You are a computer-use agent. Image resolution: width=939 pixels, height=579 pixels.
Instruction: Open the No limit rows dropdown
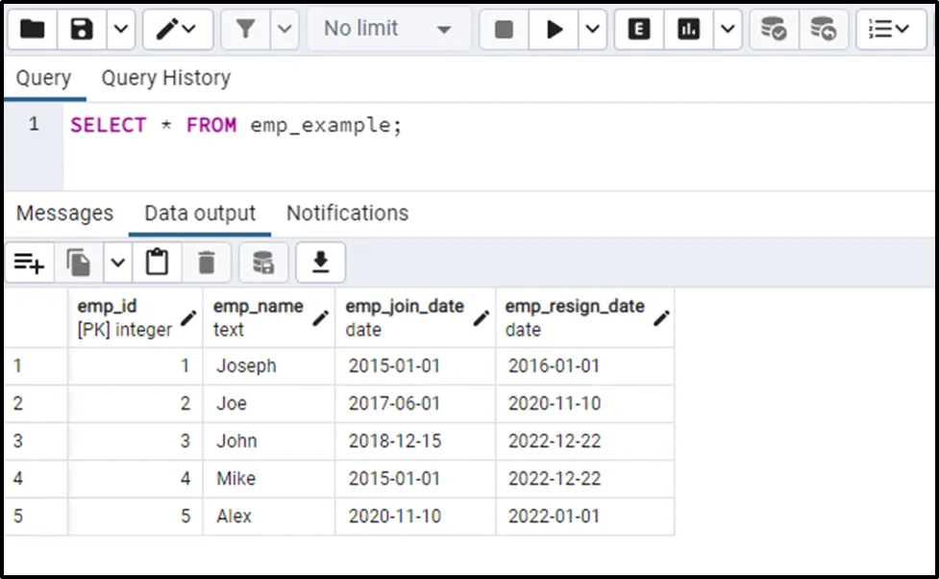[x=388, y=30]
